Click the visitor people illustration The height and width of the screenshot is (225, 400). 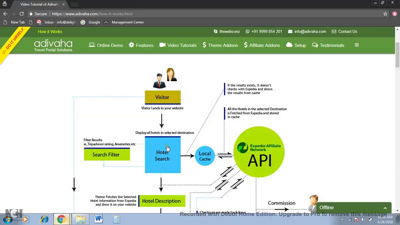point(165,78)
